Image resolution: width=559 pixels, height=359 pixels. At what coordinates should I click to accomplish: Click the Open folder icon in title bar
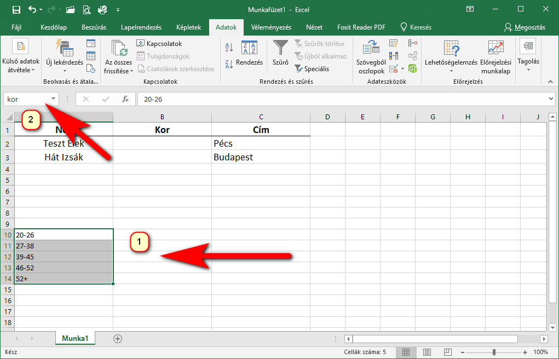[71, 10]
